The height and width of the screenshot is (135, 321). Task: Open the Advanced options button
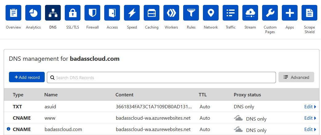click(296, 77)
